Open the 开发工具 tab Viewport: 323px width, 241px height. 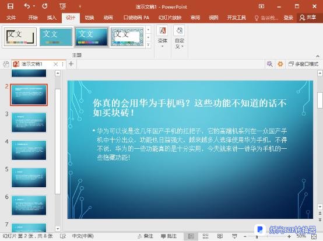[x=236, y=18]
